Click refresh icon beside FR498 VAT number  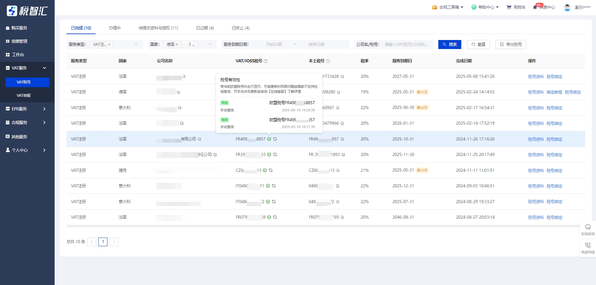(x=275, y=139)
